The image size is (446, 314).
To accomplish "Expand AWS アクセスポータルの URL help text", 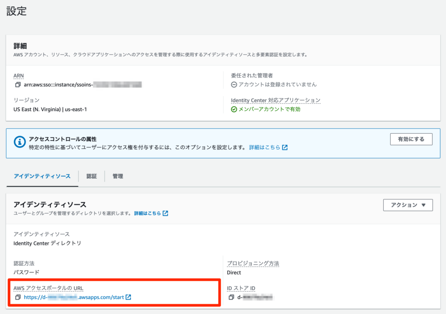I will tap(48, 288).
